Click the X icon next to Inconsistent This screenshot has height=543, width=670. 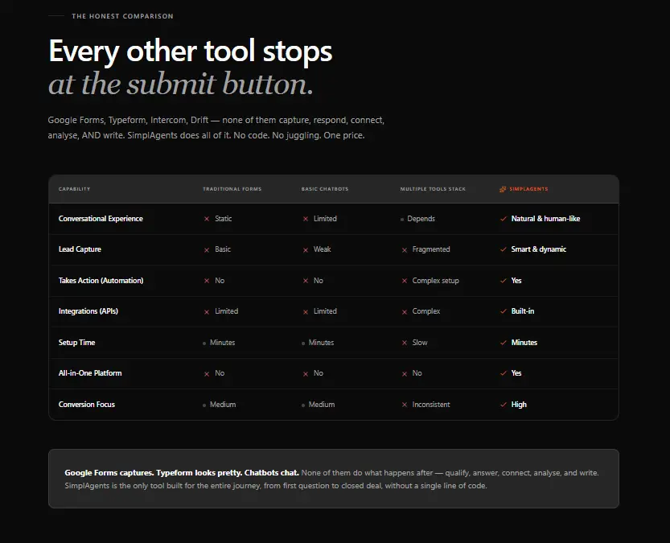tap(405, 405)
